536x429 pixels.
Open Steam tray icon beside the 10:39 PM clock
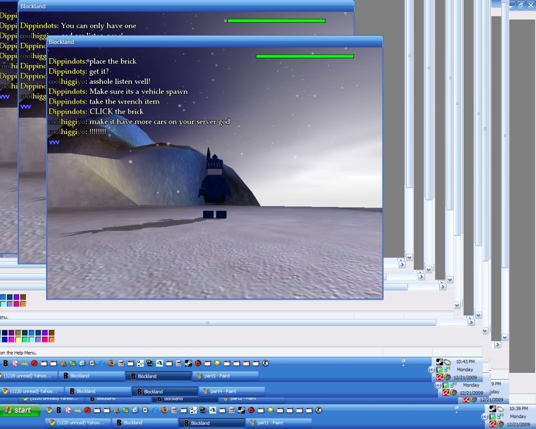(x=493, y=409)
